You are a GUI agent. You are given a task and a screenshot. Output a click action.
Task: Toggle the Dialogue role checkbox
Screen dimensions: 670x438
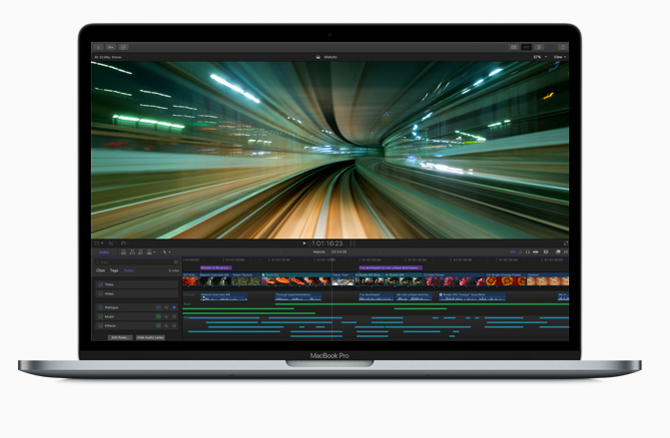pos(100,307)
